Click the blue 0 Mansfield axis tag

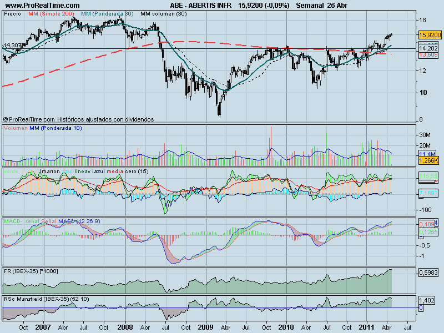(x=421, y=308)
